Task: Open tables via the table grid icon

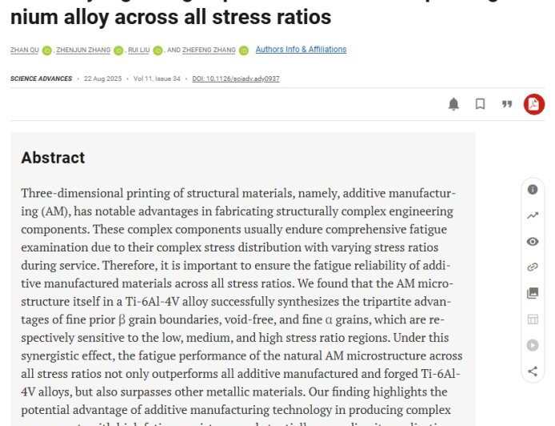Action: (x=533, y=319)
